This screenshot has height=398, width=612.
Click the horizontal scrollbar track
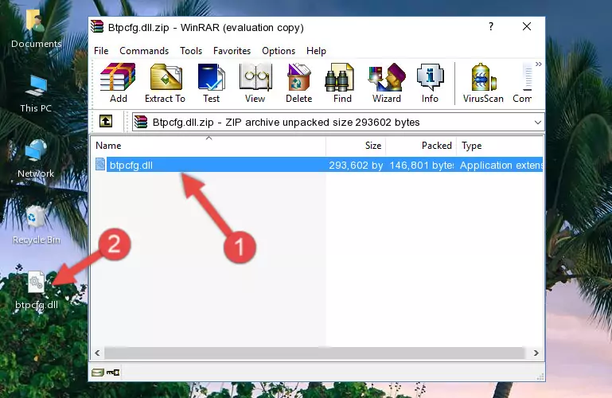pyautogui.click(x=314, y=353)
